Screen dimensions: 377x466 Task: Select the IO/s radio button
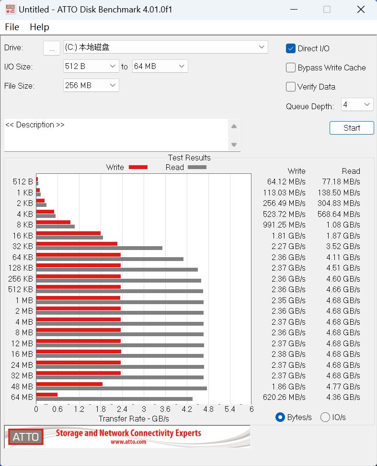325,417
